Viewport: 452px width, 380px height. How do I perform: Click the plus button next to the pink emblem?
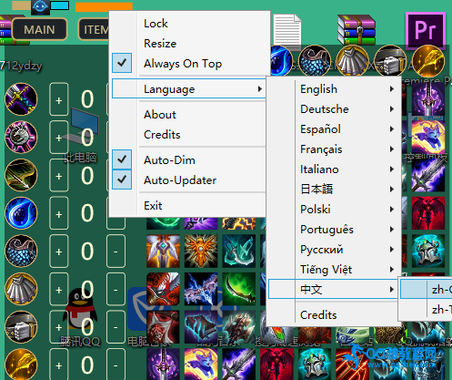click(58, 138)
